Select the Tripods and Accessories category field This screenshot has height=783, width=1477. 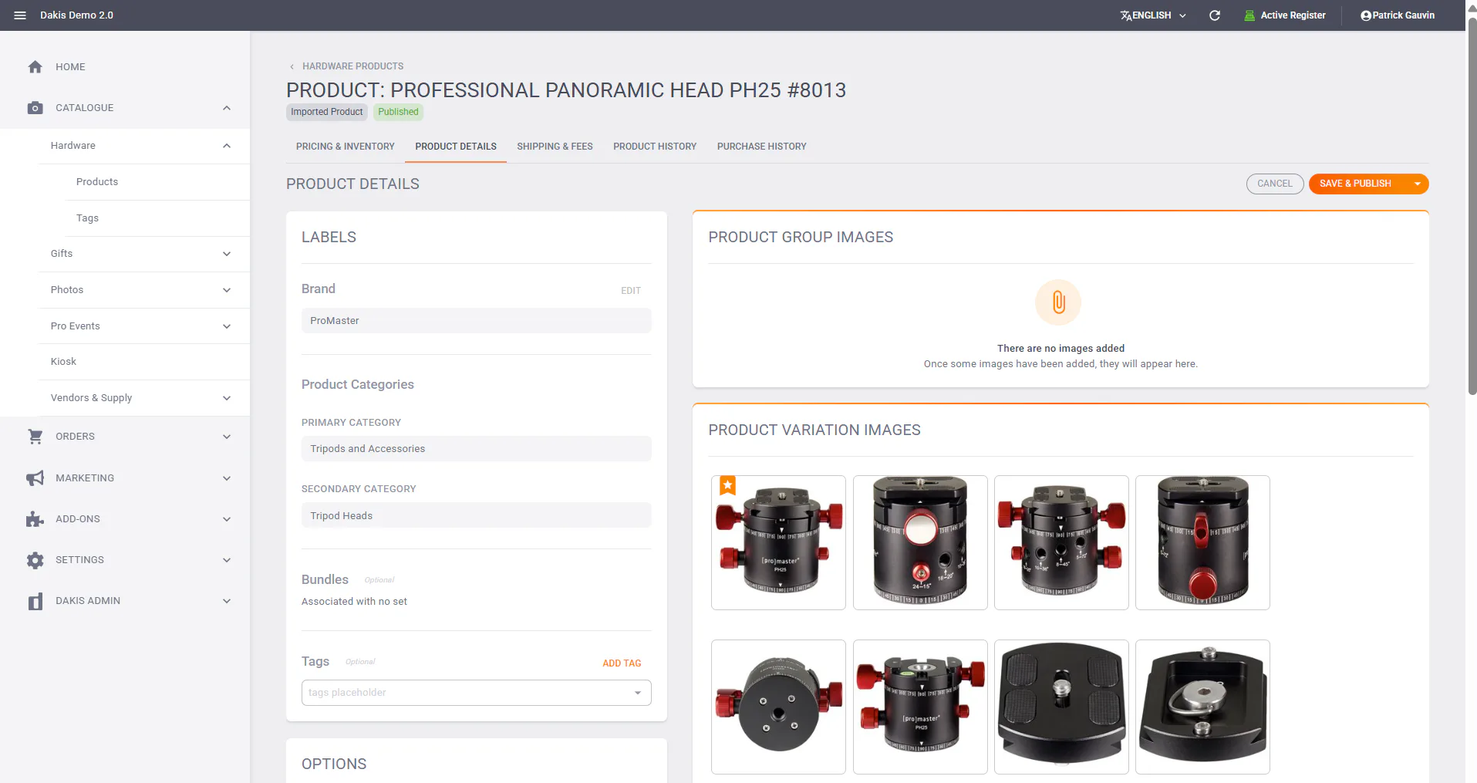click(476, 449)
